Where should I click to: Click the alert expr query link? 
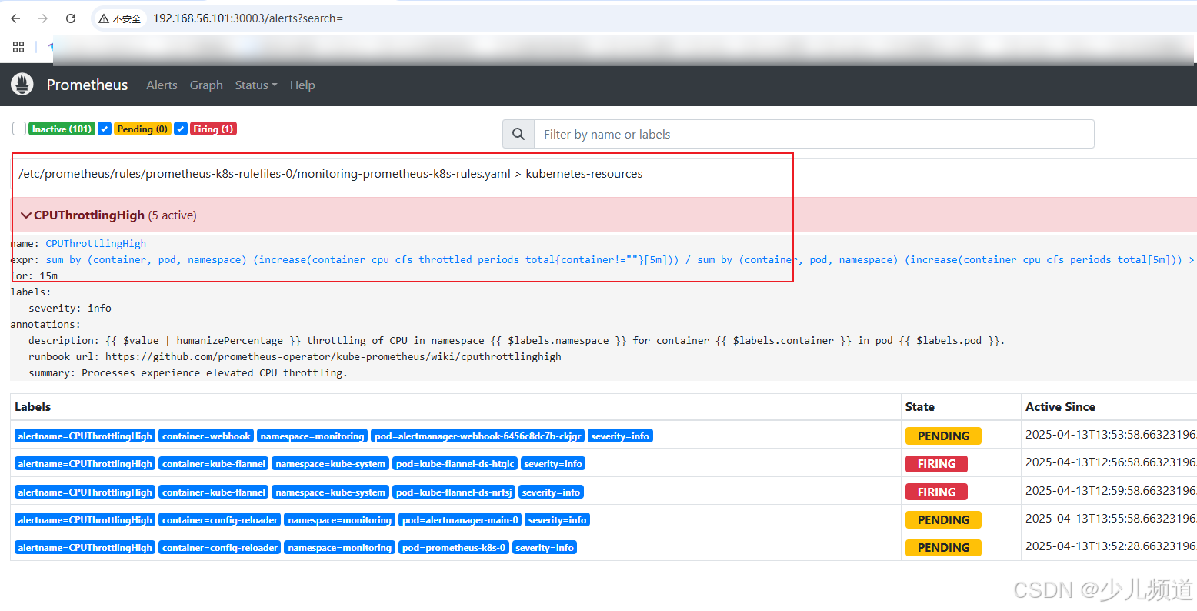pyautogui.click(x=619, y=260)
